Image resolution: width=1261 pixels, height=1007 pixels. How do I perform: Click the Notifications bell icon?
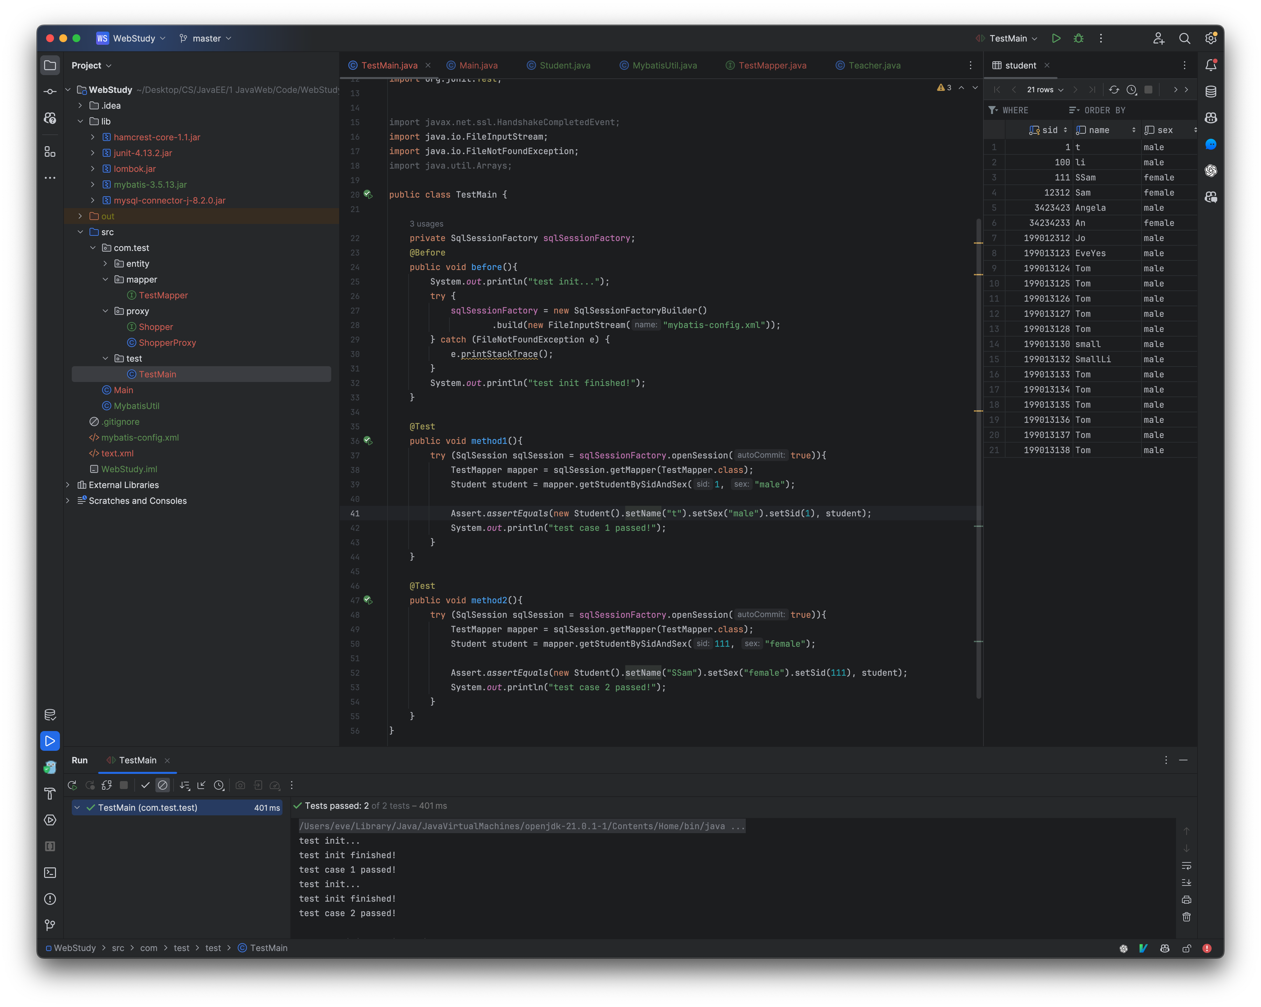coord(1211,65)
